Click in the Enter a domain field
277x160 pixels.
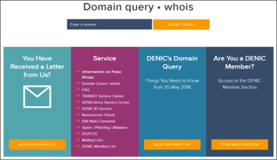tap(109, 25)
